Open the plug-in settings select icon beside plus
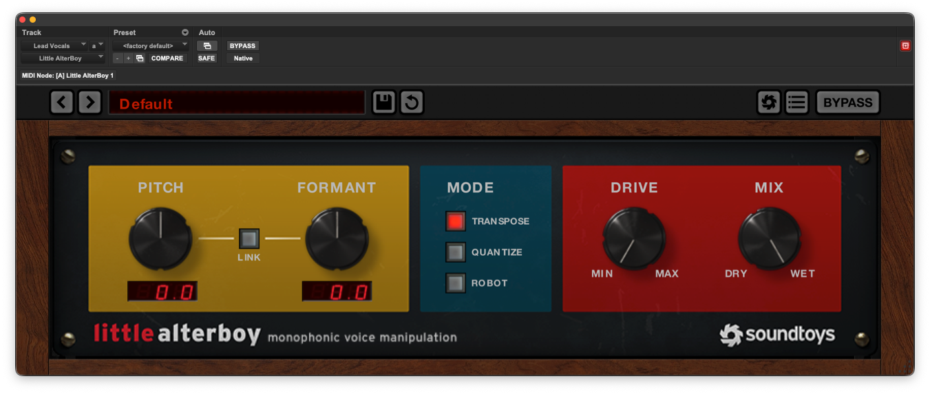Image resolution: width=930 pixels, height=394 pixels. (x=140, y=58)
